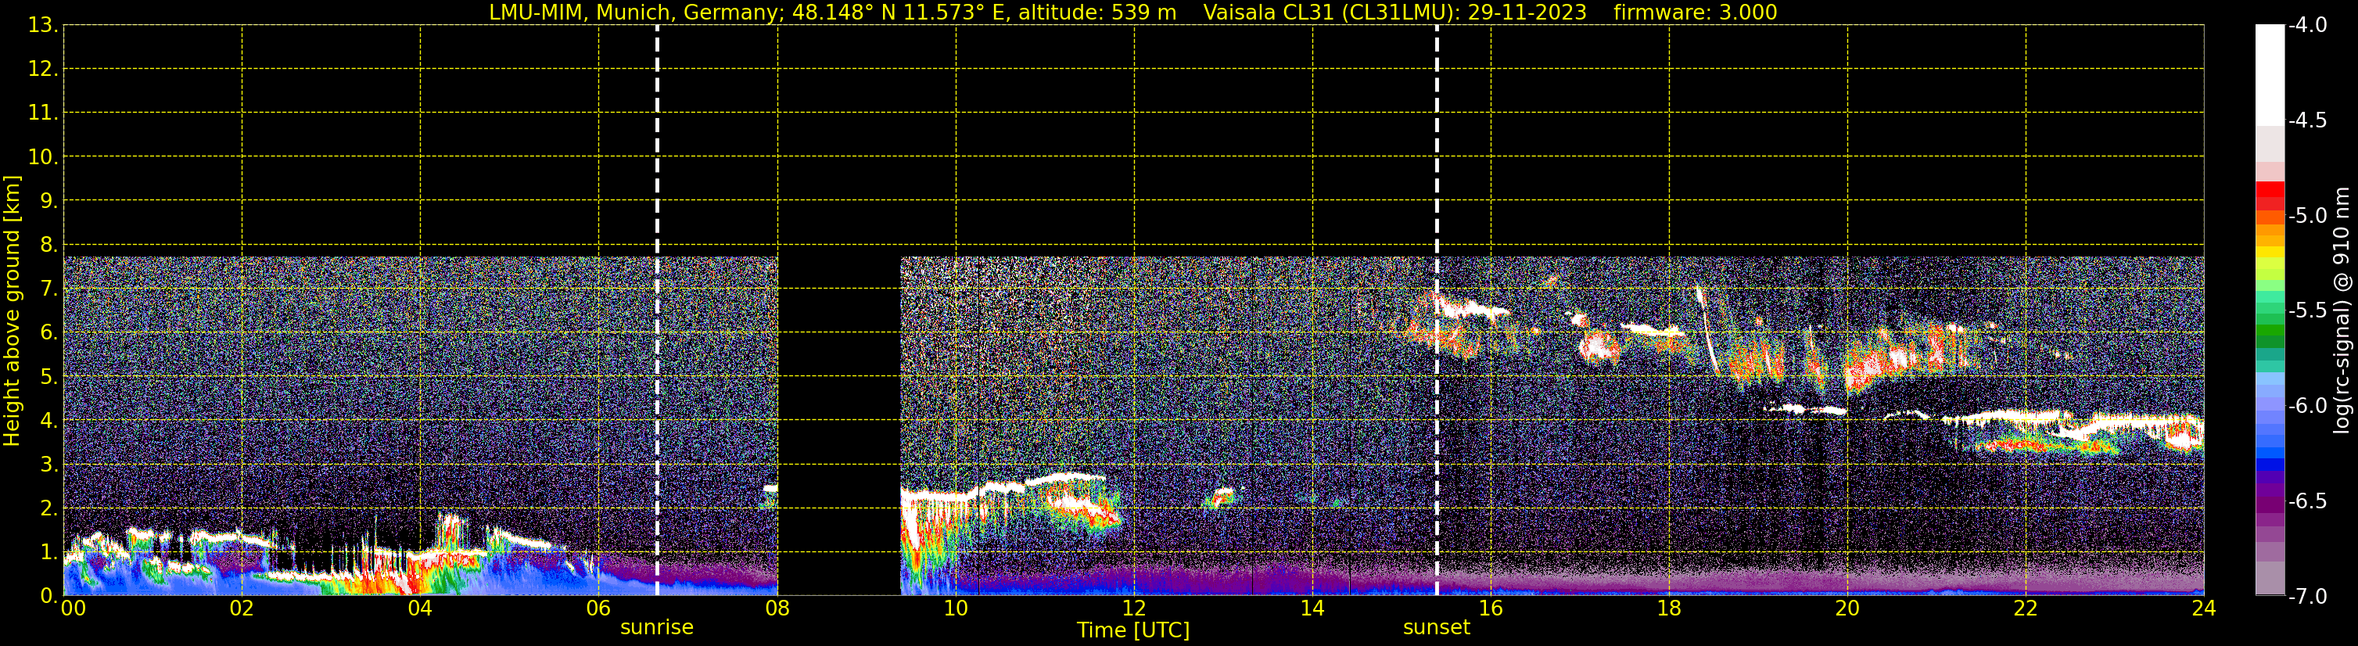2358x646 pixels.
Task: Click the '3.' height axis tick label
Action: pos(48,464)
